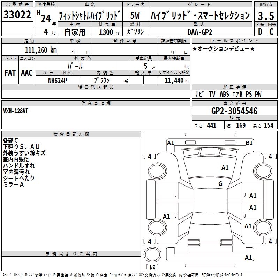Select the mileage value 111,260 km

[x=40, y=50]
